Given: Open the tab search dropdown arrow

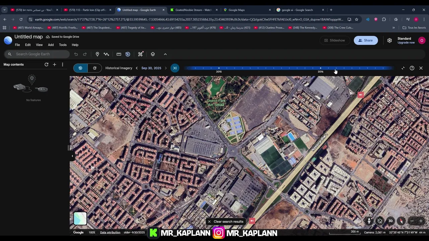Looking at the screenshot, I should point(4,10).
